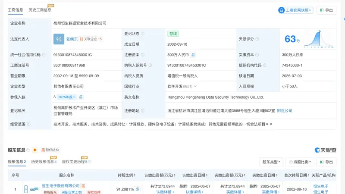Open 股权结构 equity structure button
The image size is (345, 194).
(50, 150)
